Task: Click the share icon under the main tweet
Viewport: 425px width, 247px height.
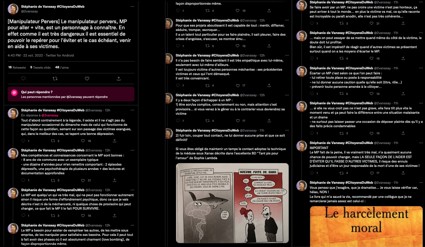Action: click(119, 78)
